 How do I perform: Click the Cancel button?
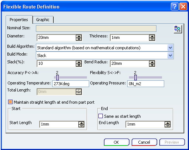click(x=144, y=142)
